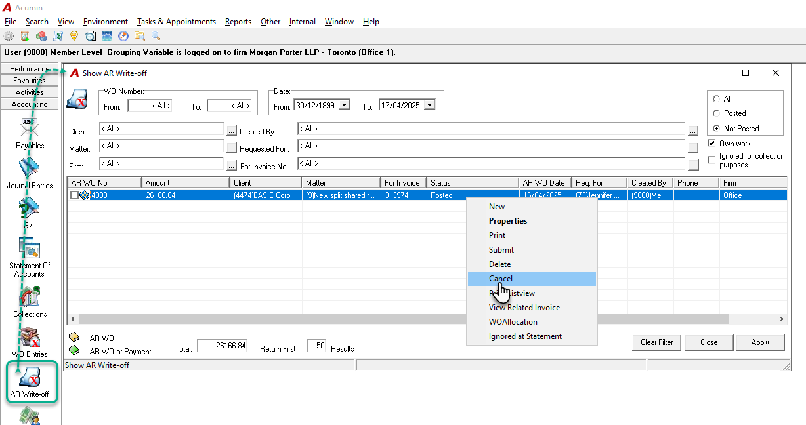Click the folder search toolbar icon

[x=140, y=36]
